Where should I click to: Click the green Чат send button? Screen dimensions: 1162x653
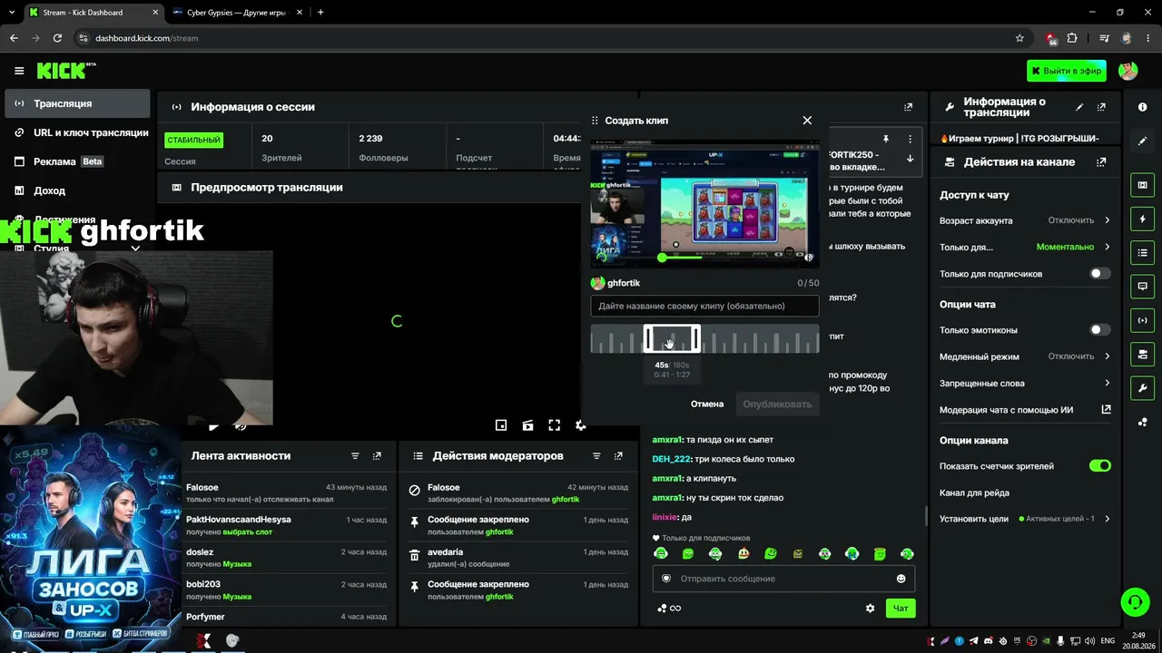pos(901,609)
